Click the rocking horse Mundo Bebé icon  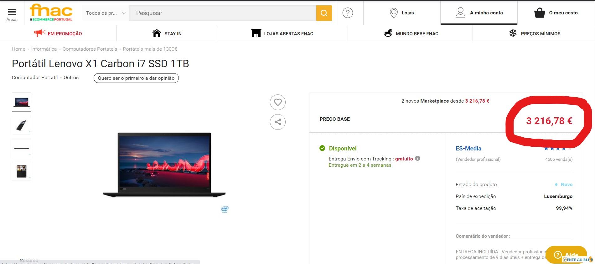(388, 33)
